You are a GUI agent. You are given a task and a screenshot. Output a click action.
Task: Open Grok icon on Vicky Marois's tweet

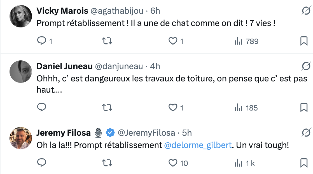click(306, 11)
